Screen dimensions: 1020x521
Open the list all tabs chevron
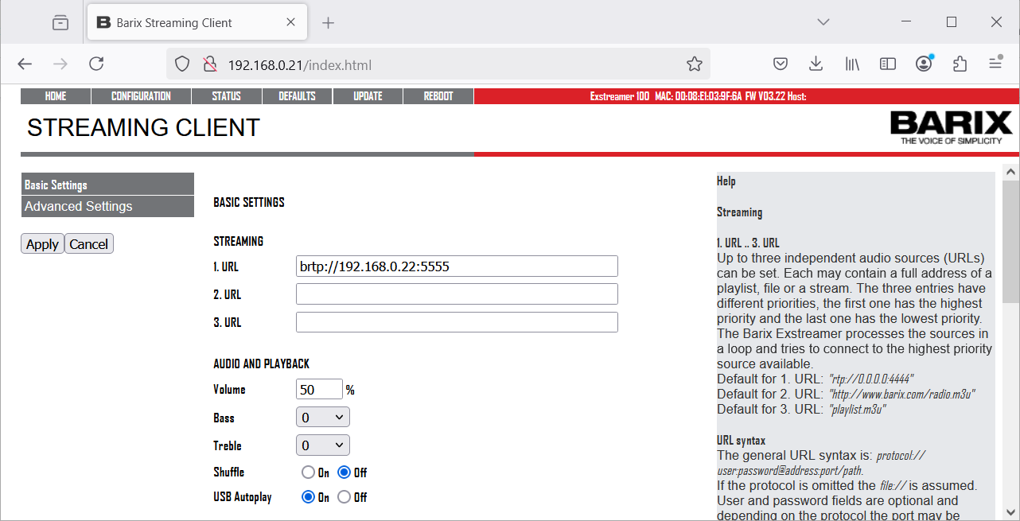pos(823,22)
